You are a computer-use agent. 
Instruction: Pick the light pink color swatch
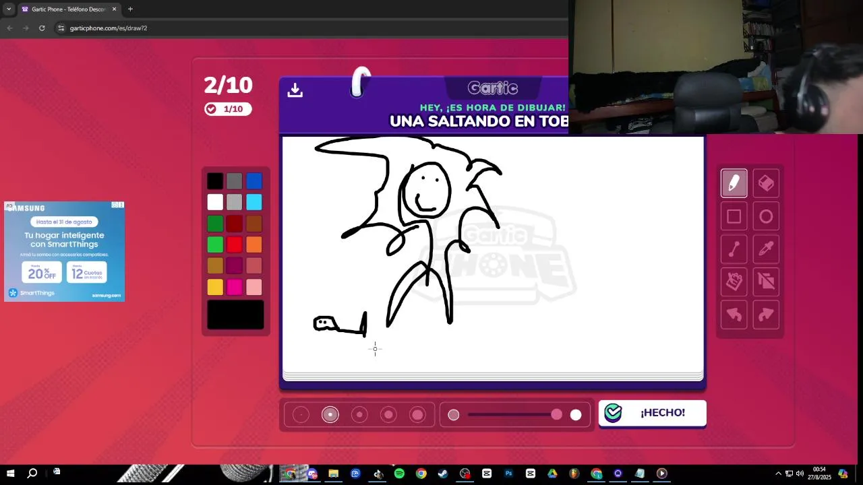[x=254, y=287]
